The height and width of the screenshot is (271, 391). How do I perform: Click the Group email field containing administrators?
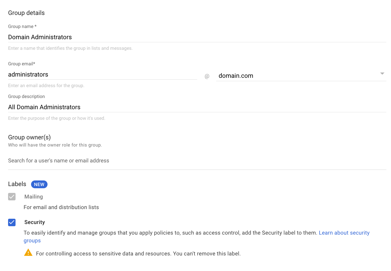pos(102,74)
